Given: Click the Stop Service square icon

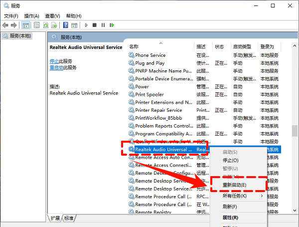Looking at the screenshot, I should pyautogui.click(x=95, y=25).
